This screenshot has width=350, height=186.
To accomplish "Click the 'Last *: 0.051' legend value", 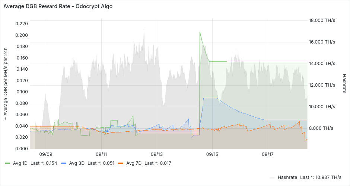I will [101, 163].
